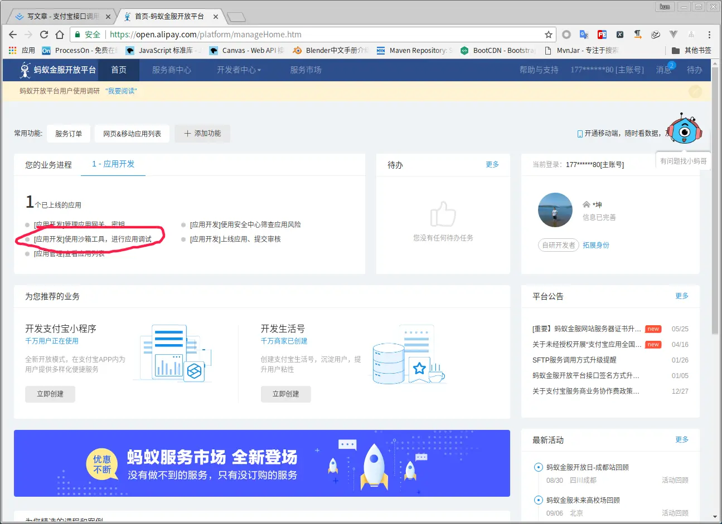Open the new tab button
Screen dimensions: 722x524
[236, 17]
